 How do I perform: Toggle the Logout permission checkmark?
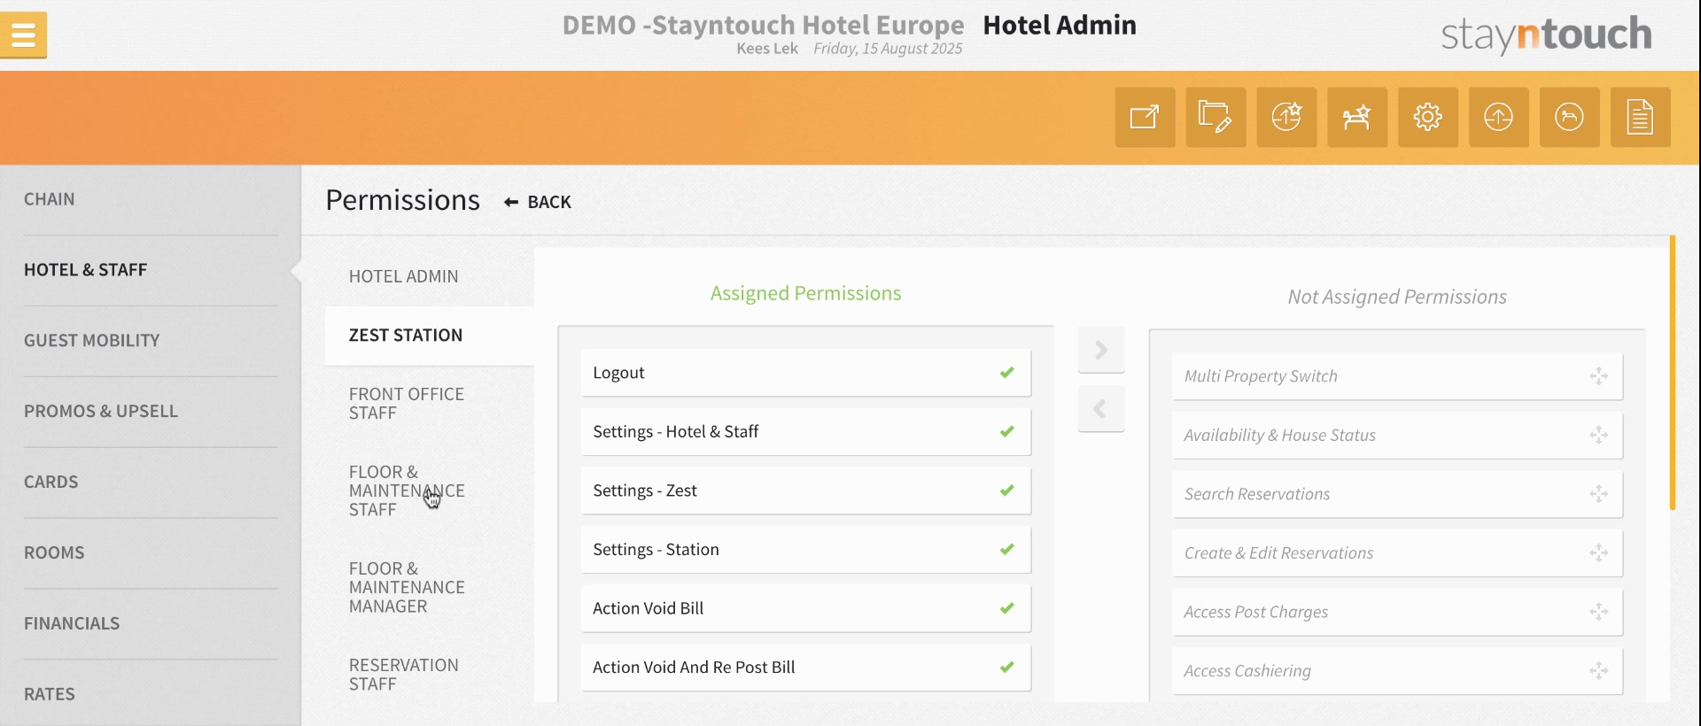point(1007,373)
